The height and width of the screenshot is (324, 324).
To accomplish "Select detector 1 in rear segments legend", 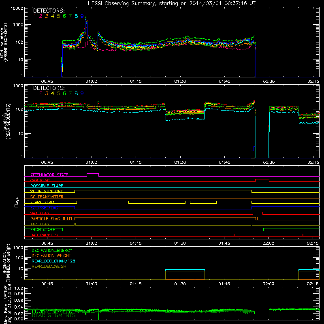I will [x=35, y=94].
